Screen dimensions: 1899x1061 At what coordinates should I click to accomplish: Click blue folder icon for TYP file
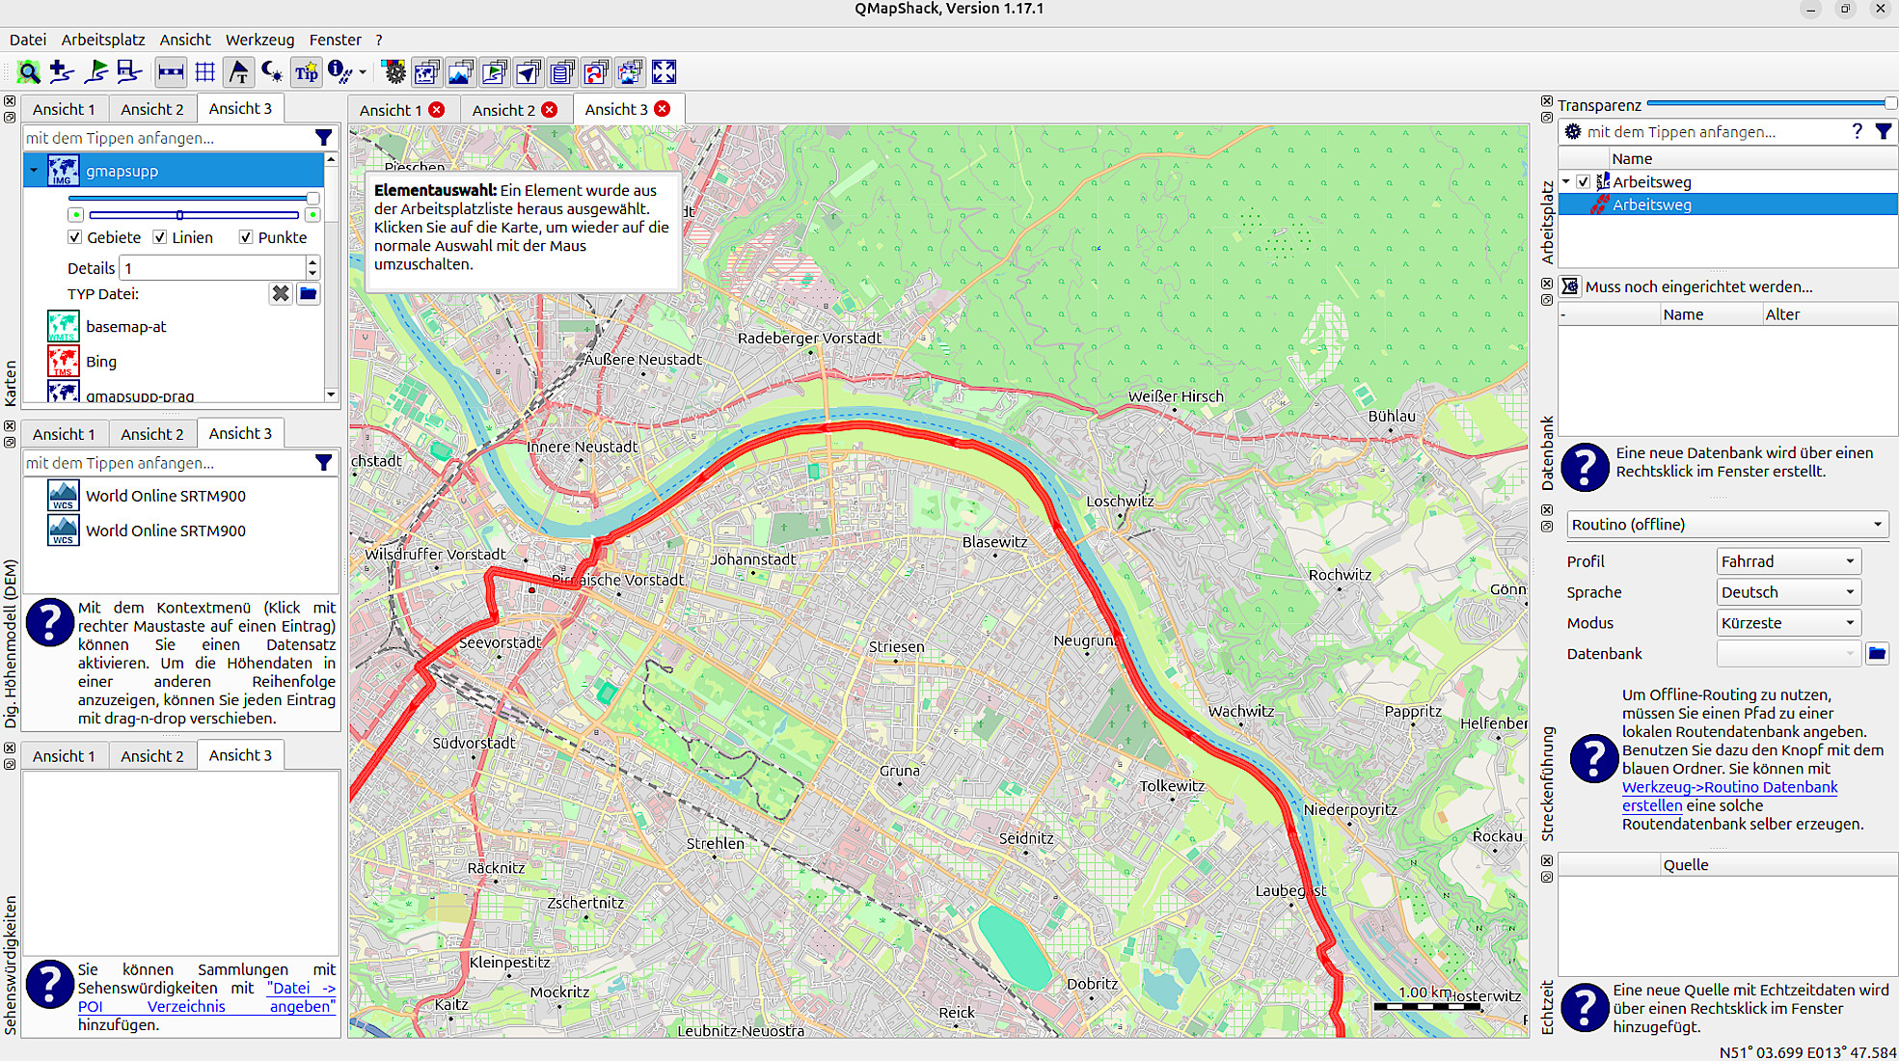click(x=308, y=294)
